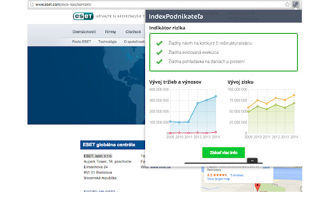Viewport: 334px width, 209px height.
Task: Click the Získať viac info button
Action: pos(223,153)
